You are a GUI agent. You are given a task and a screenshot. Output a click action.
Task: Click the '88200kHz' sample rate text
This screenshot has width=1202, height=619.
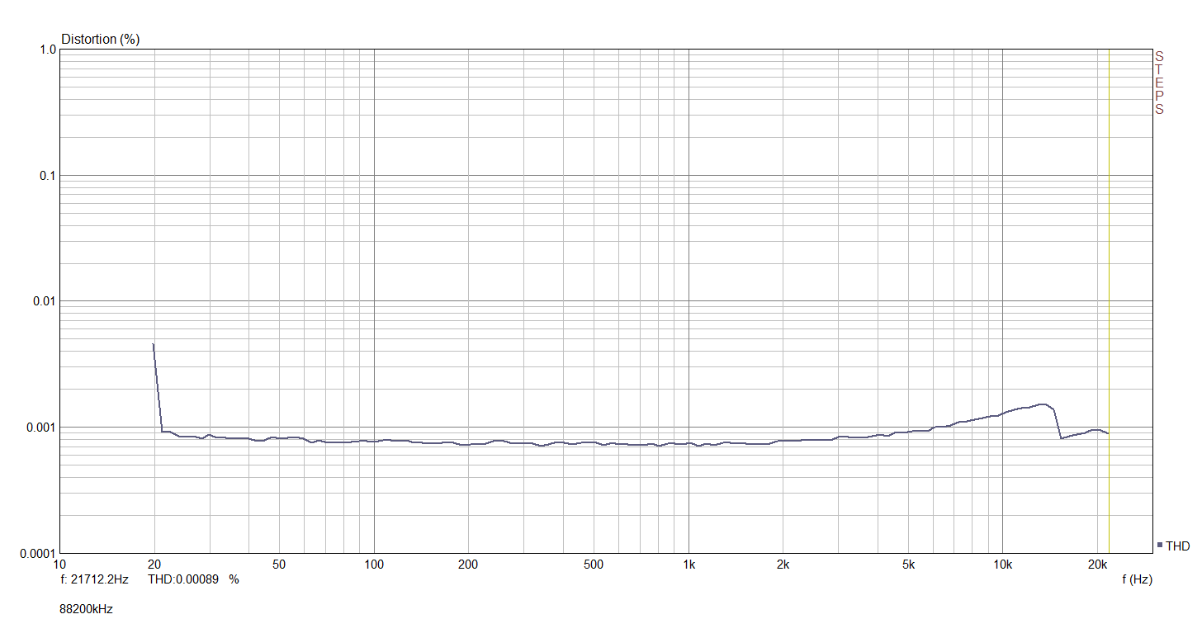point(86,609)
